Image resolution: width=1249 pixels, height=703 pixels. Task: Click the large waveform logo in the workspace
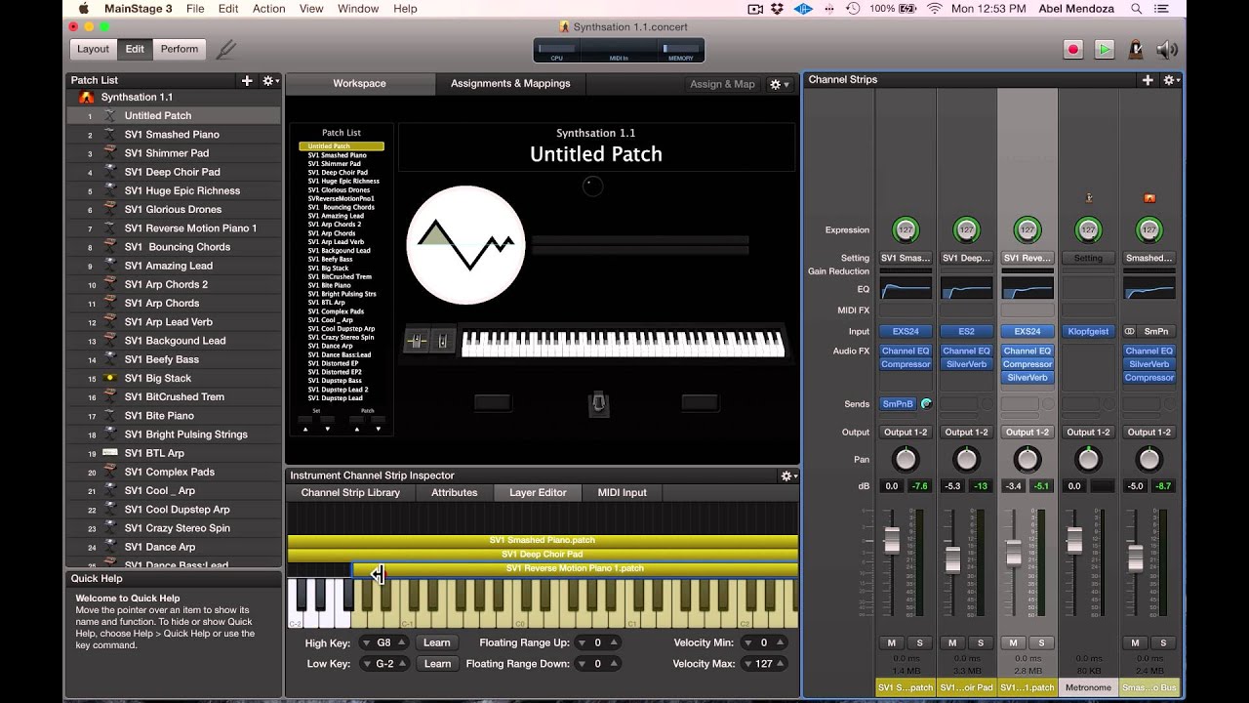pyautogui.click(x=465, y=245)
